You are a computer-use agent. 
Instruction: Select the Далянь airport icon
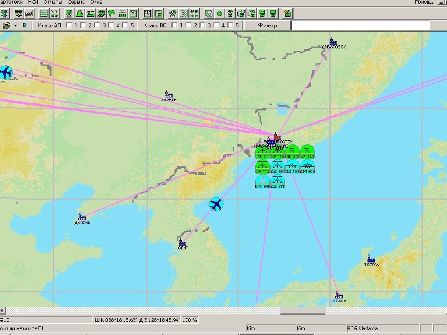click(x=81, y=217)
